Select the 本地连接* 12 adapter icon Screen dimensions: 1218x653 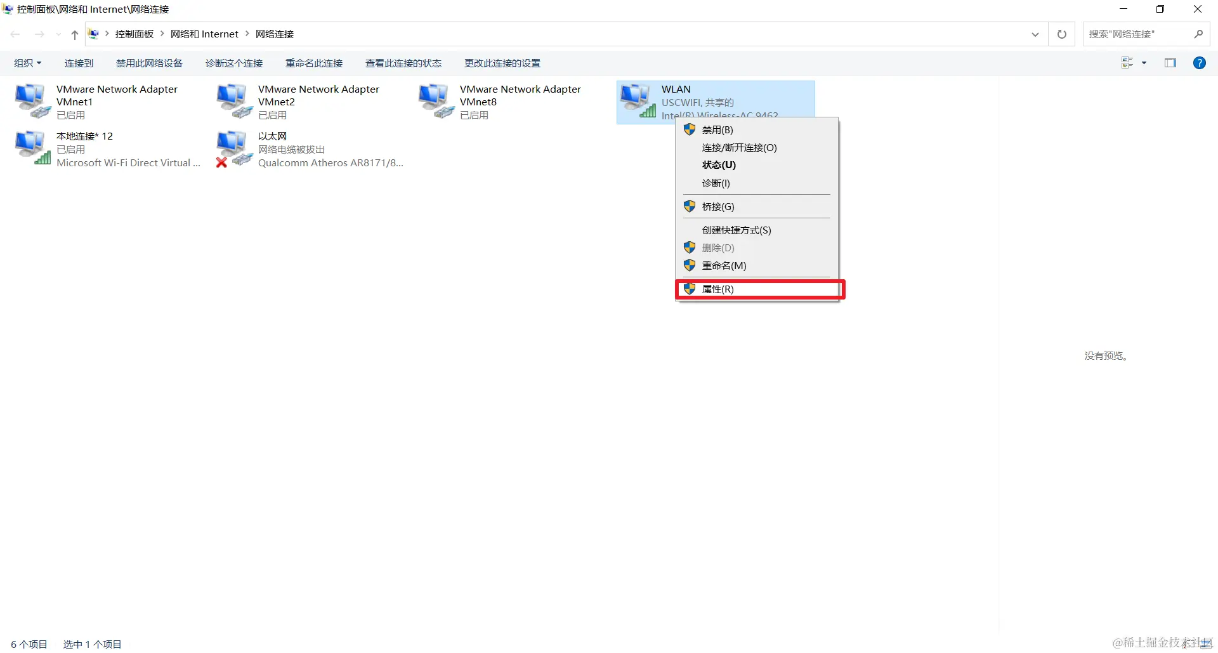click(x=32, y=148)
